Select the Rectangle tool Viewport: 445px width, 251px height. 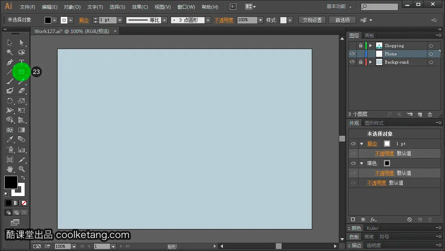point(22,72)
